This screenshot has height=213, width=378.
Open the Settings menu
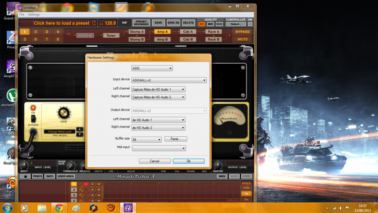pyautogui.click(x=34, y=14)
